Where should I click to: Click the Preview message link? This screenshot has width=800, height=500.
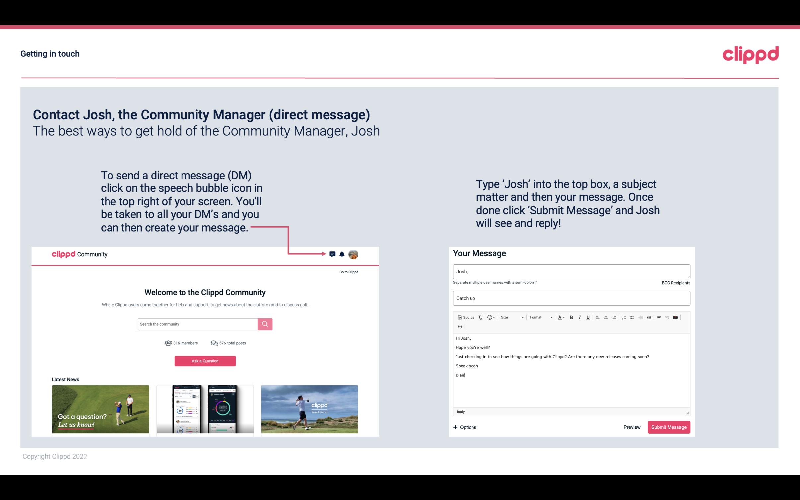coord(632,427)
